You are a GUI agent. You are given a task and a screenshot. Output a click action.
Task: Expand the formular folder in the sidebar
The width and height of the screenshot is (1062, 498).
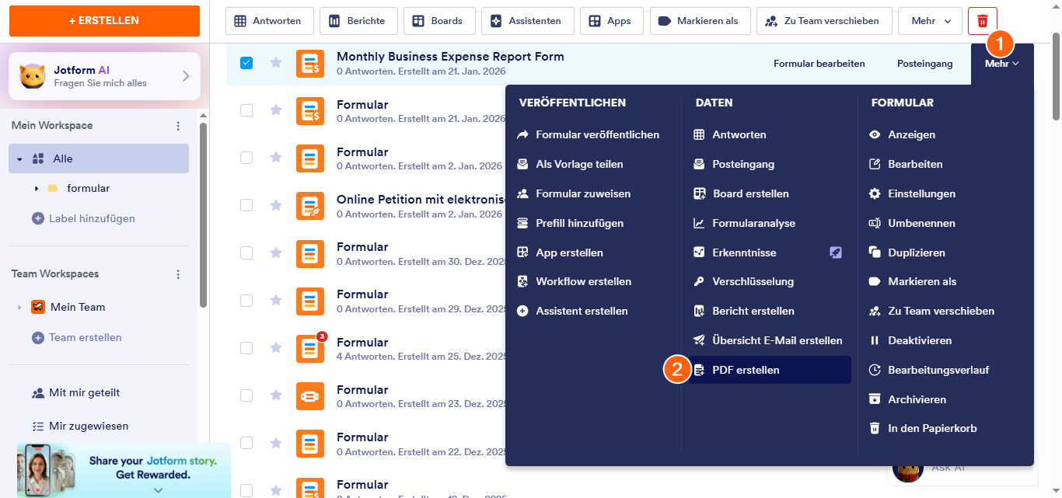click(35, 188)
